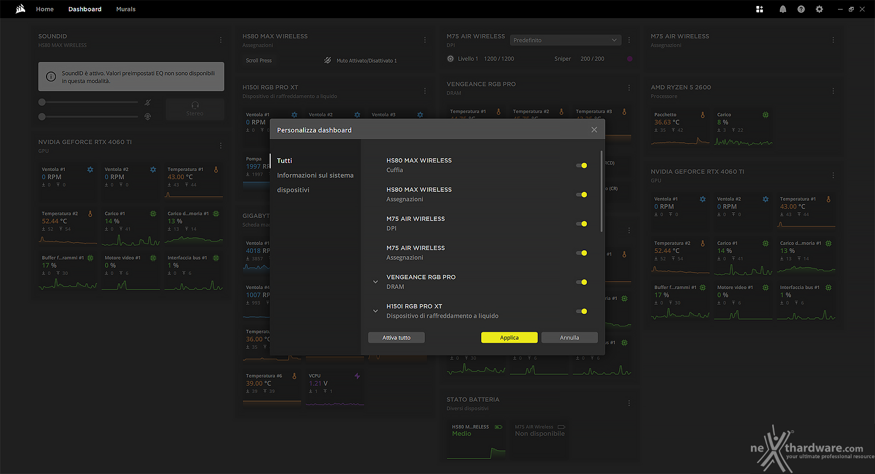Expand the H150I RGB PRO XT row chevron

376,311
